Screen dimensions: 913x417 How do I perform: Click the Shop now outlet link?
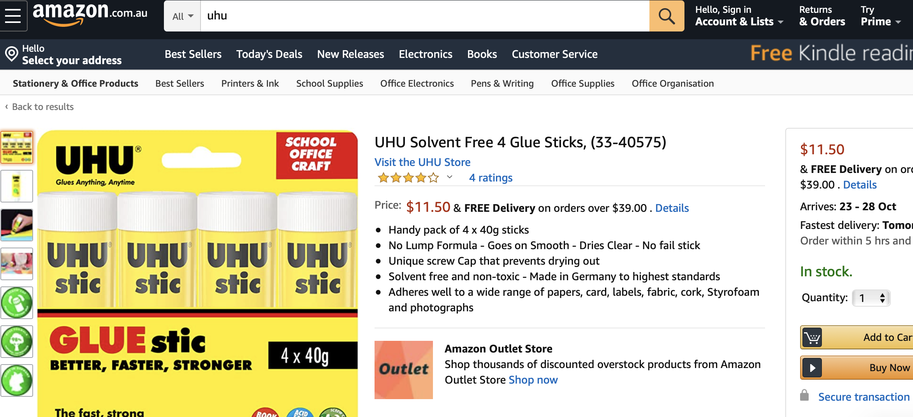click(x=533, y=380)
